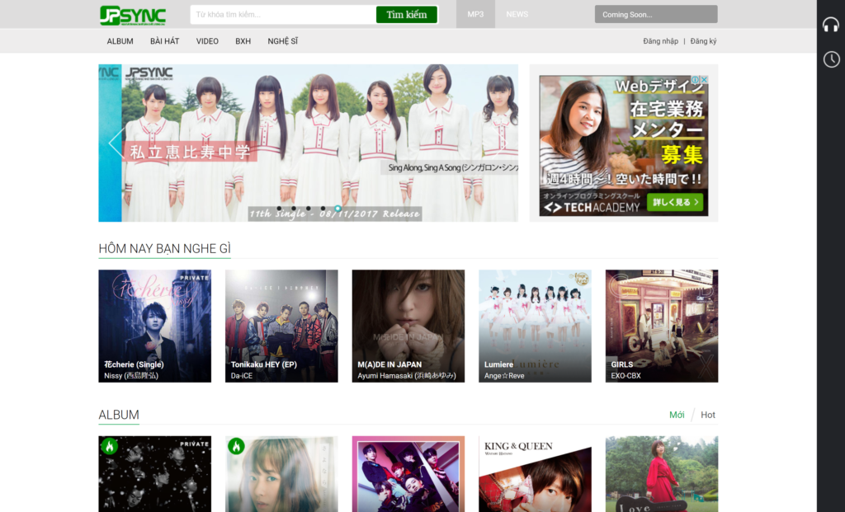Select the third banner carousel dot
The width and height of the screenshot is (845, 512).
coord(309,209)
